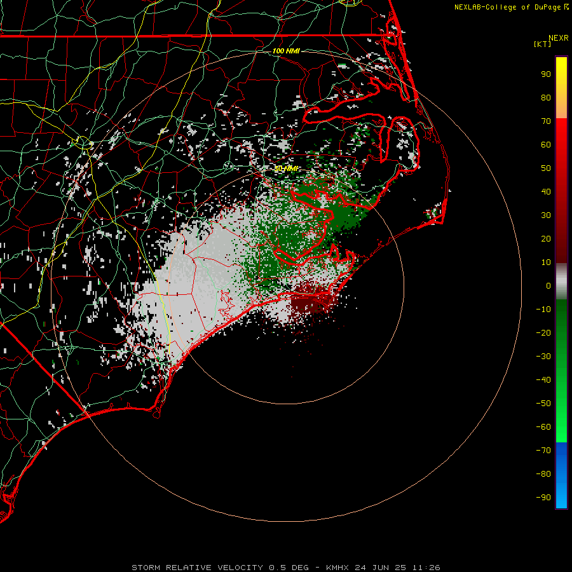Screen dimensions: 572x572
Task: Click the 70 value on velocity scale
Action: click(x=546, y=121)
